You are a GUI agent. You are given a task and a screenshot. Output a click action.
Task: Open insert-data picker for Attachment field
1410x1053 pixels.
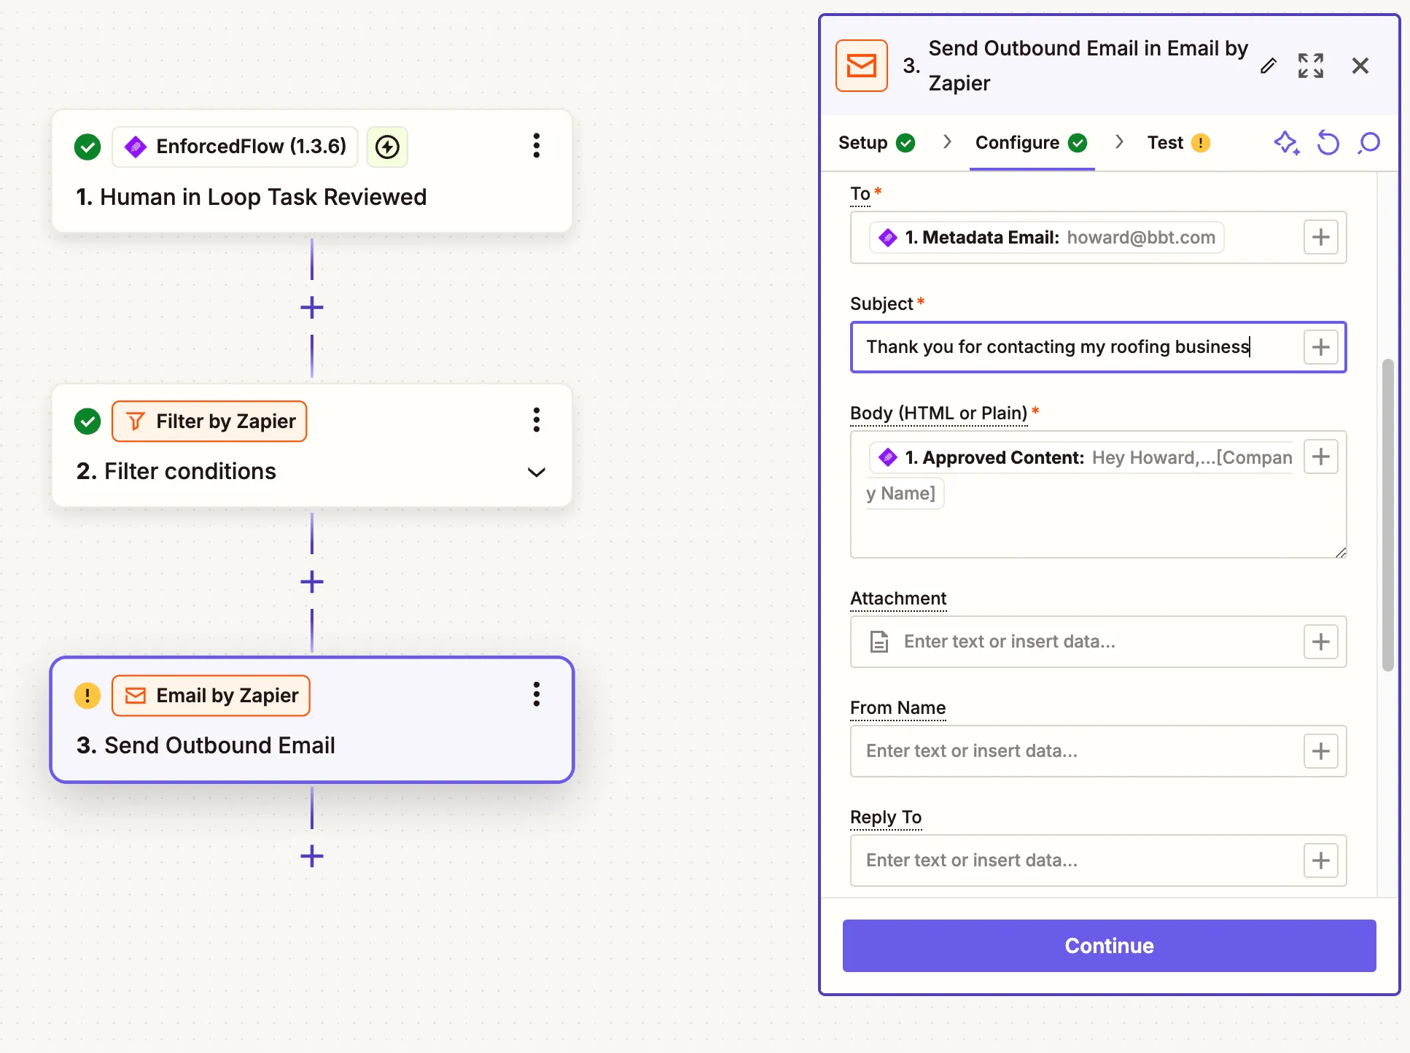[1320, 642]
